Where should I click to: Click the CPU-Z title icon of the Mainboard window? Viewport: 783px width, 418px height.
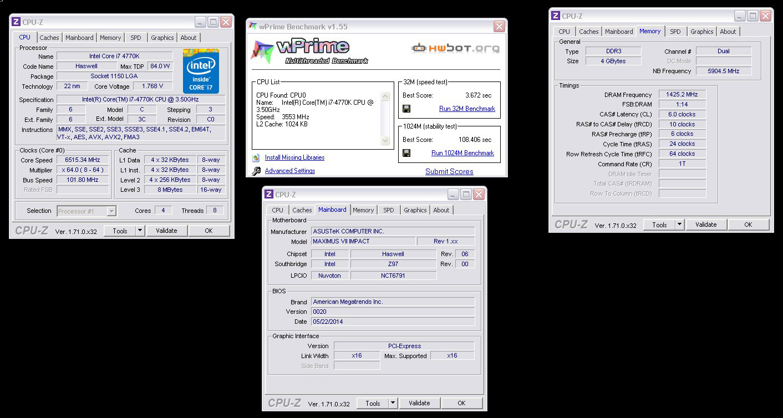tap(269, 195)
